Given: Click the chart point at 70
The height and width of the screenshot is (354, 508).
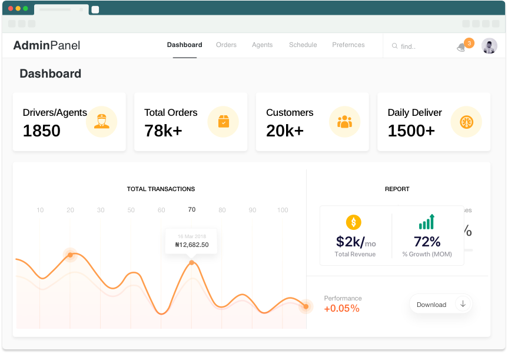Looking at the screenshot, I should 191,262.
